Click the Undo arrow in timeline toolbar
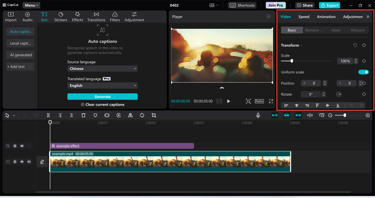375x198 pixels. pyautogui.click(x=25, y=115)
